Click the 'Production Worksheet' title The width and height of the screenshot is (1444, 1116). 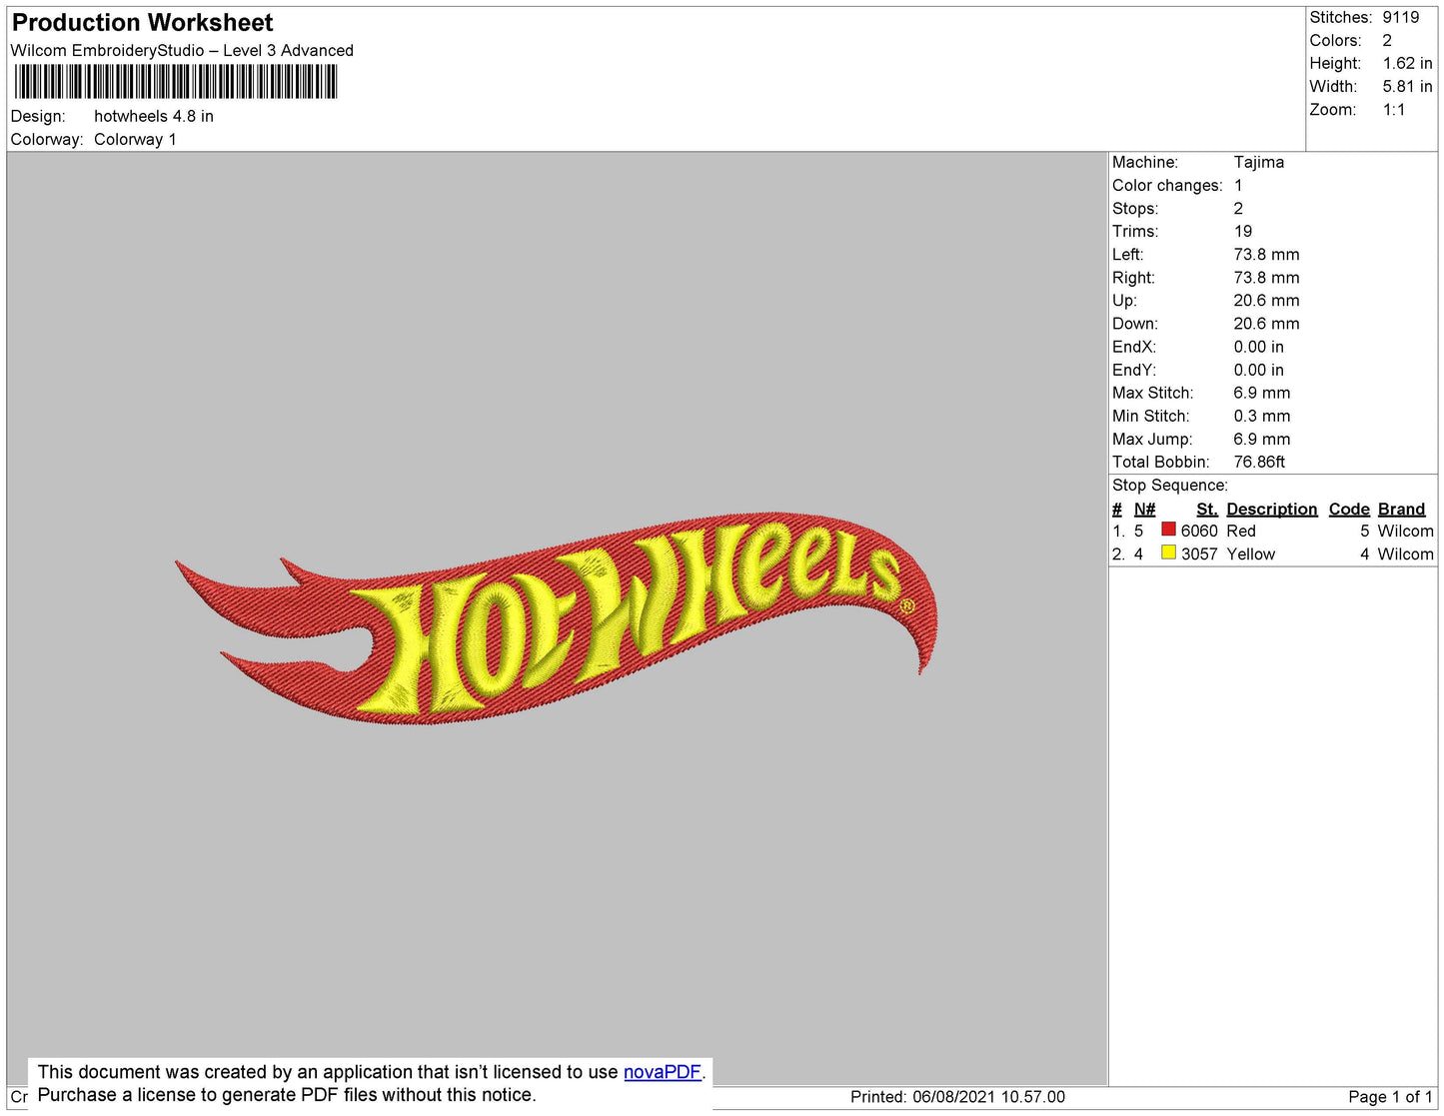(142, 23)
